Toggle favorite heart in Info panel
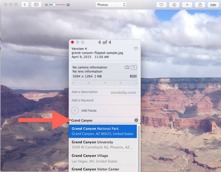The width and height of the screenshot is (221, 172). click(136, 49)
